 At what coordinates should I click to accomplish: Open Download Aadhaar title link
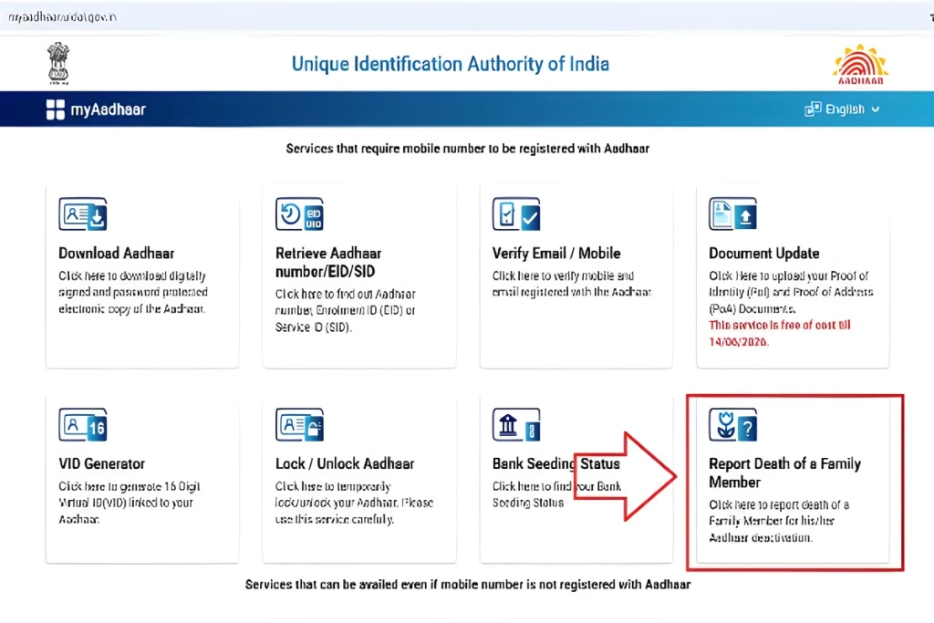(116, 254)
